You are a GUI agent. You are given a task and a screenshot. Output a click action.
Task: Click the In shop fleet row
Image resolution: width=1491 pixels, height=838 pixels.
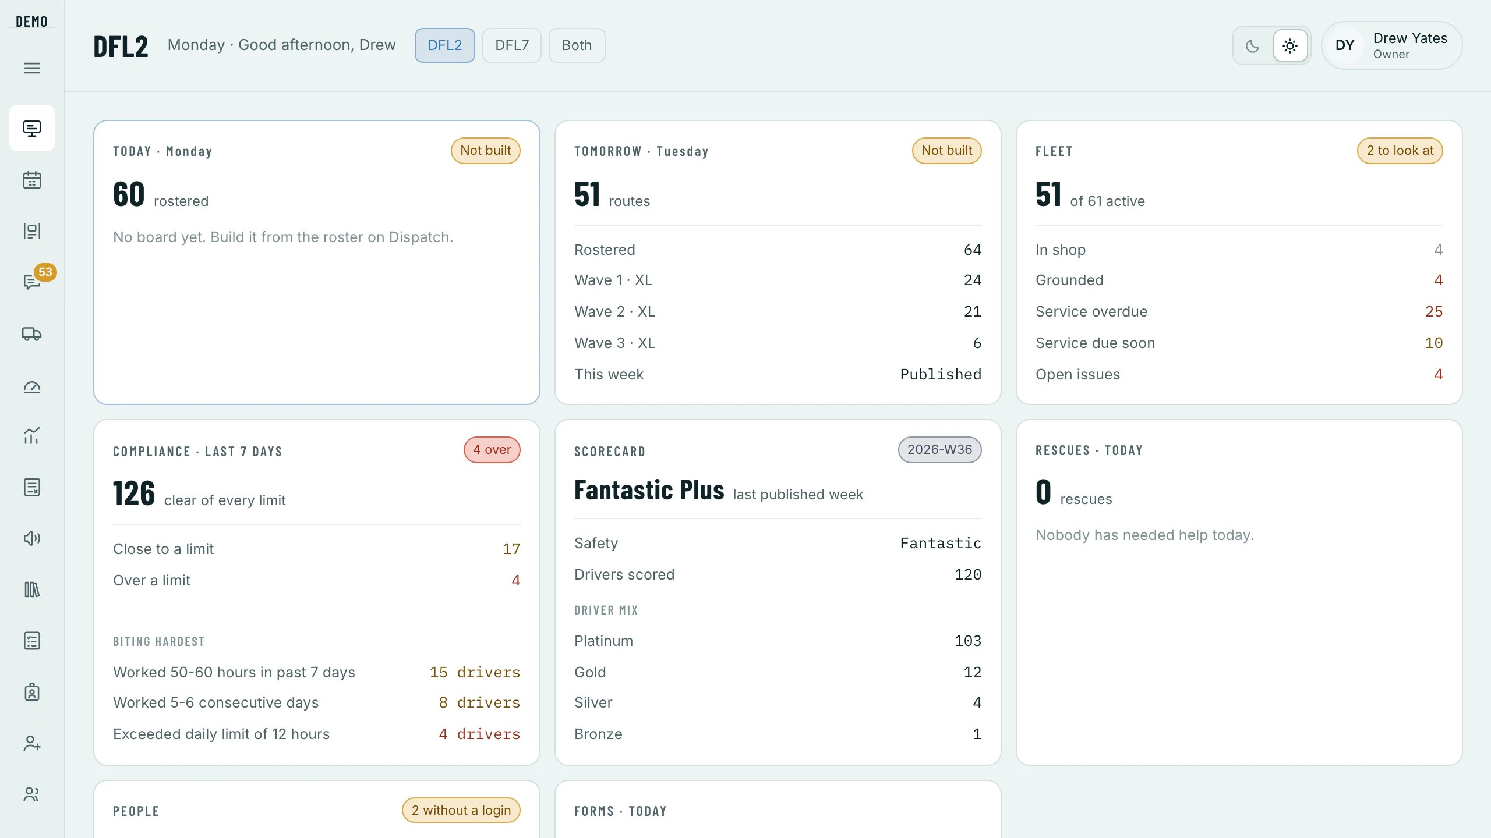click(1239, 250)
